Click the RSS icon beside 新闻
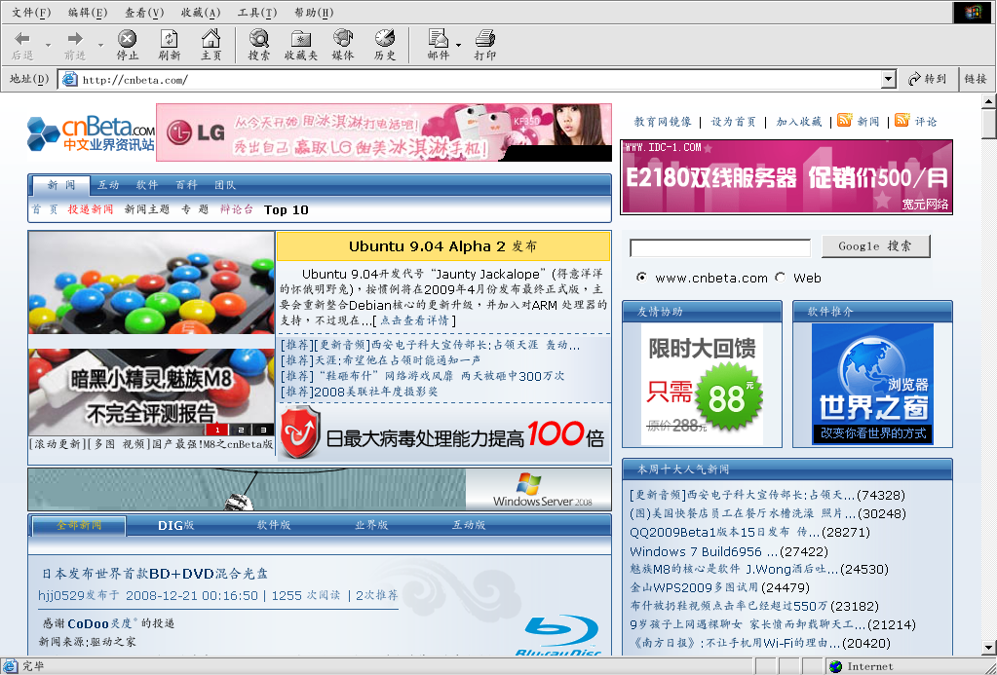 pyautogui.click(x=844, y=120)
